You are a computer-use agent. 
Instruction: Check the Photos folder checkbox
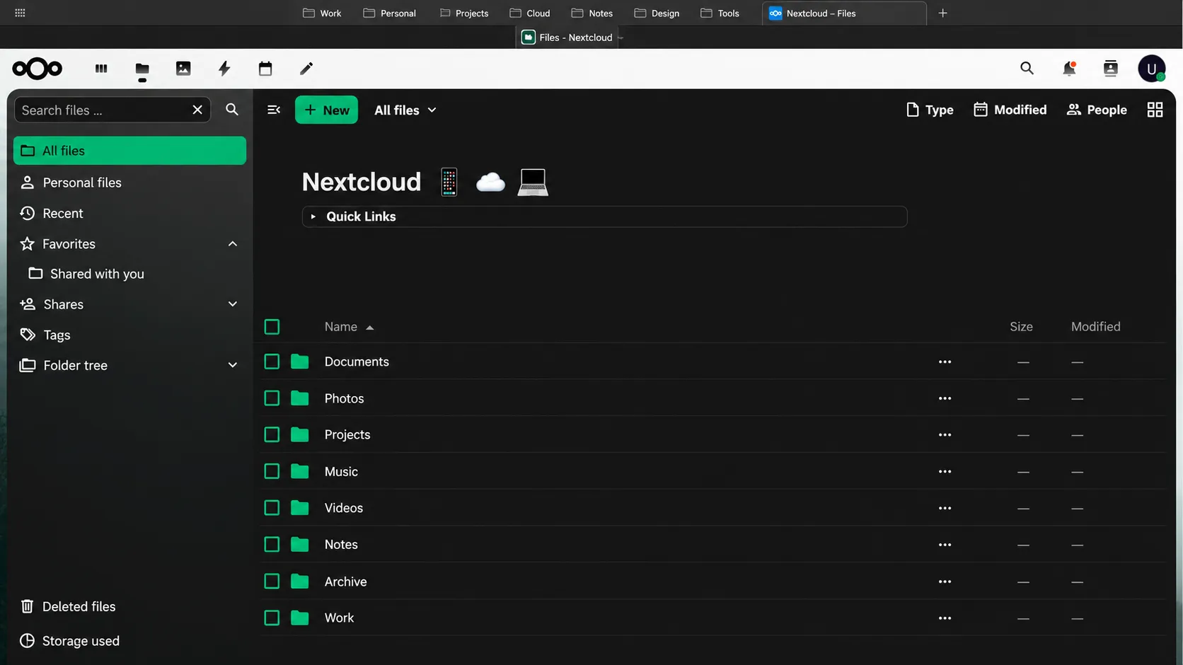(x=272, y=398)
